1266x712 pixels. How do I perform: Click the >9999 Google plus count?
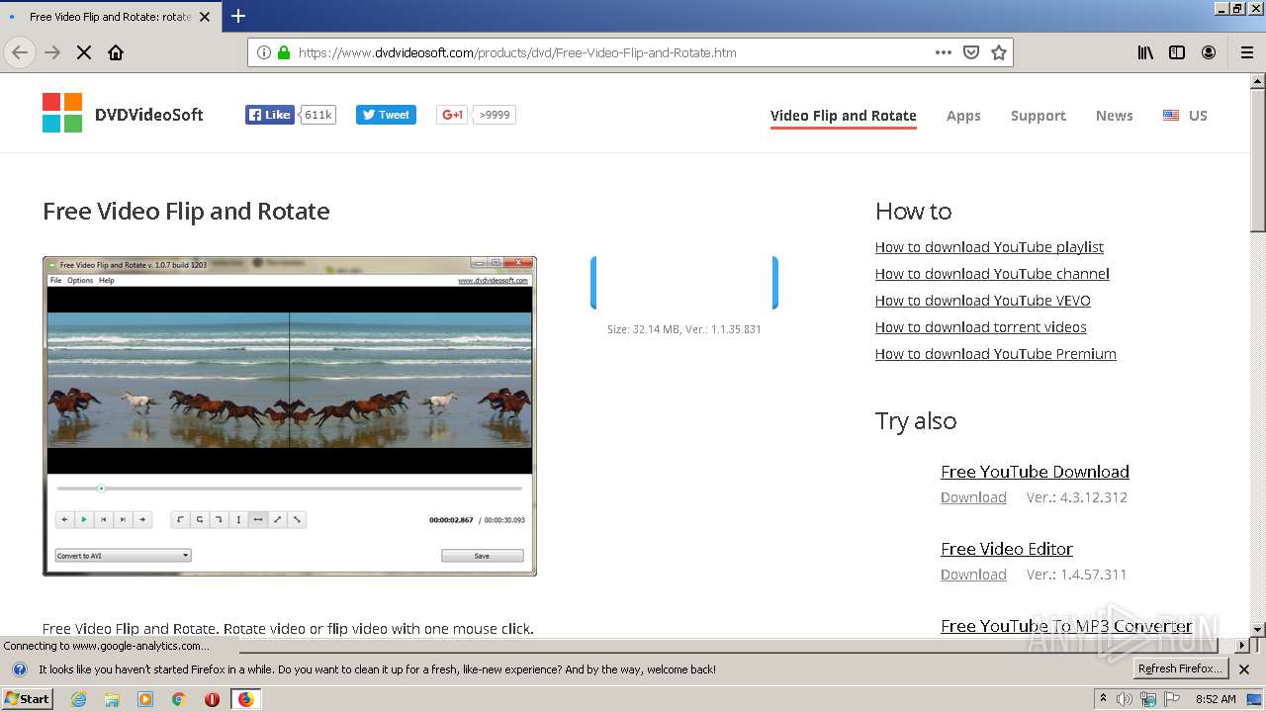495,115
